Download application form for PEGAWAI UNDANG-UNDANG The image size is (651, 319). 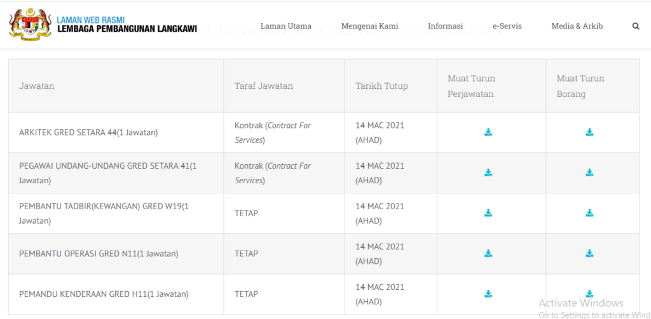coord(589,173)
